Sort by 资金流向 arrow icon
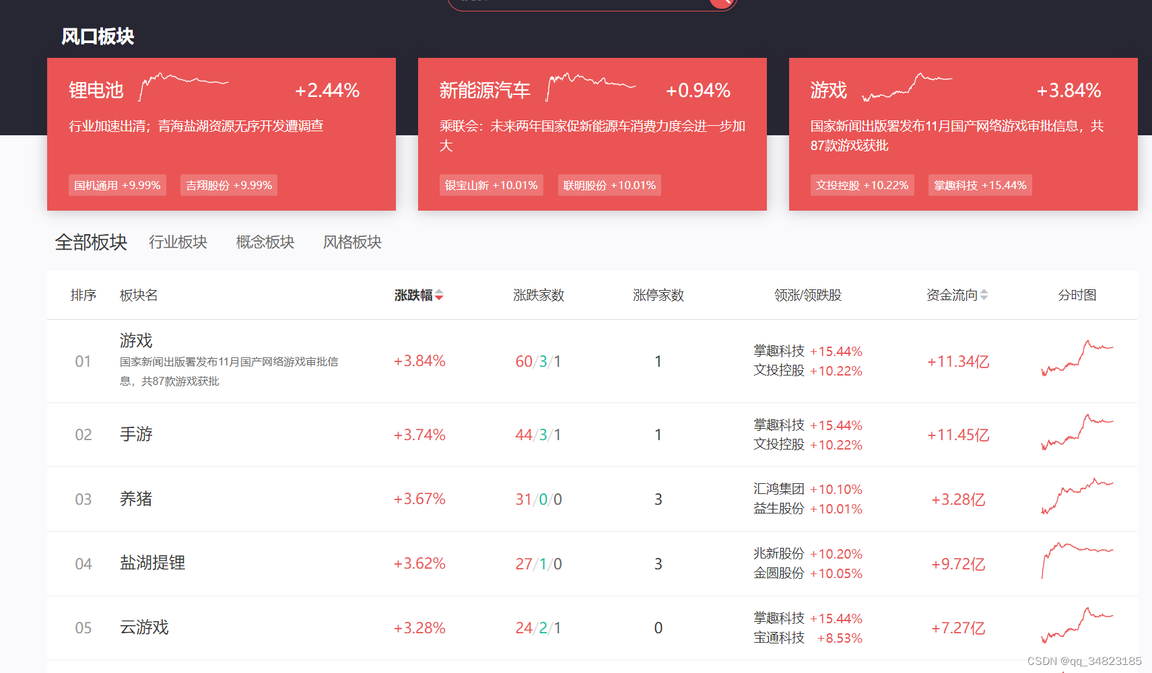Image resolution: width=1152 pixels, height=673 pixels. 984,295
